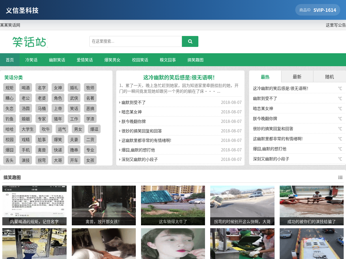Select 爱情笑话 in the nav bar
Viewport: 346px width, 259px height.
(x=85, y=60)
